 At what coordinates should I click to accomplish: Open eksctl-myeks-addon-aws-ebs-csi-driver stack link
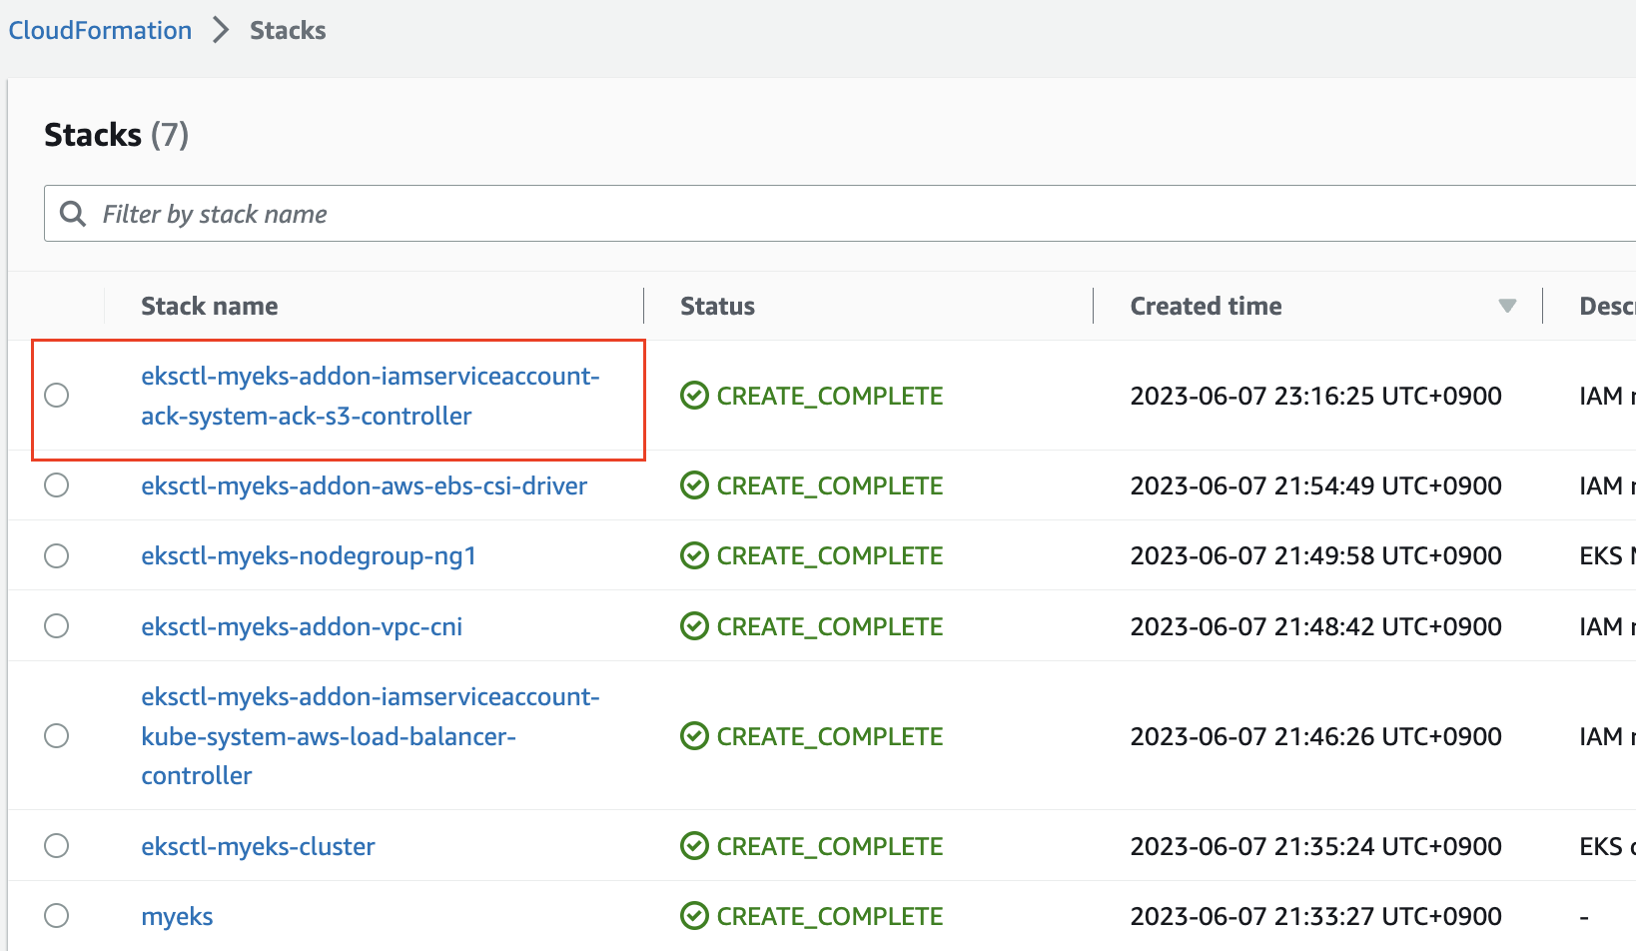[364, 485]
